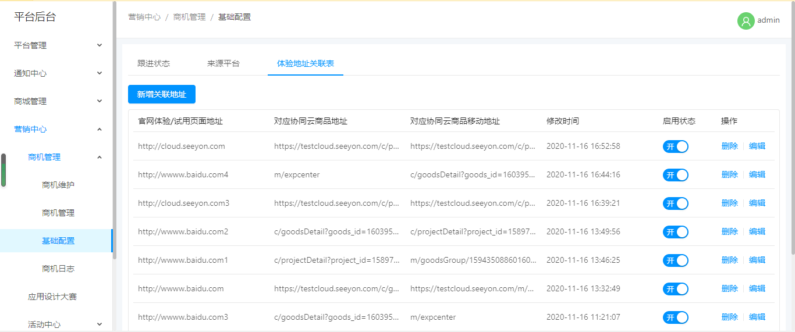Open 商机管理 child sidebar item
The height and width of the screenshot is (332, 795).
point(58,213)
